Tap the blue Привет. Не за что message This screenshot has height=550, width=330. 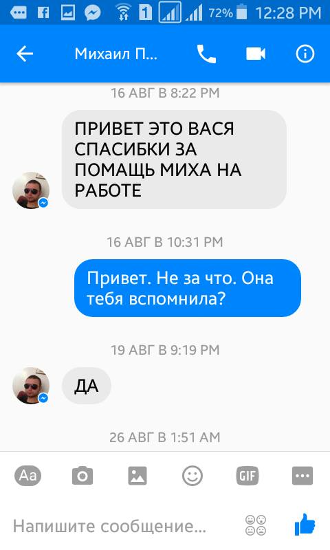[188, 288]
